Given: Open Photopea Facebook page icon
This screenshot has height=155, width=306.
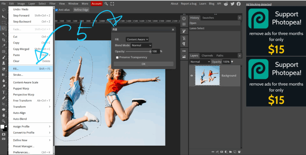Looking at the screenshot, I should point(239,4).
